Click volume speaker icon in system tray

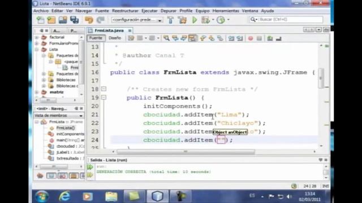[289, 196]
